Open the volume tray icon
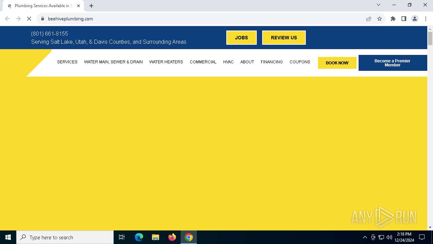 389,237
